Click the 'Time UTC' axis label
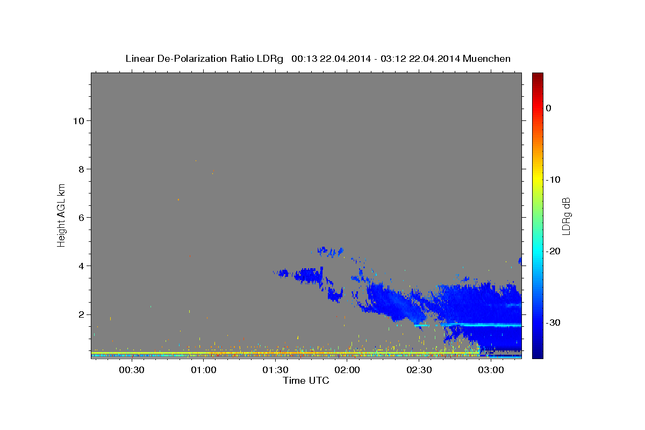This screenshot has height=430, width=645. 306,381
